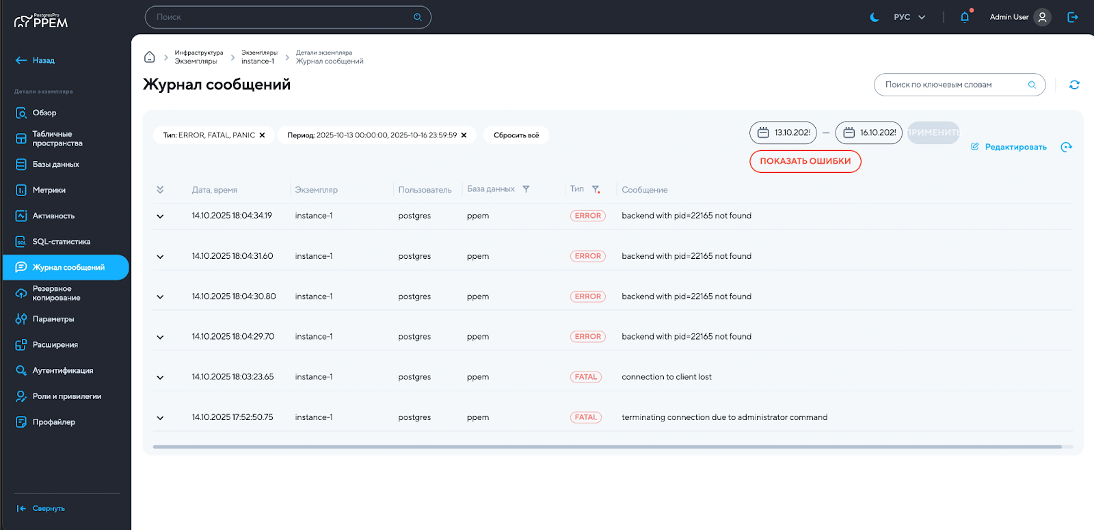Remove the Период filter chip

click(x=464, y=135)
